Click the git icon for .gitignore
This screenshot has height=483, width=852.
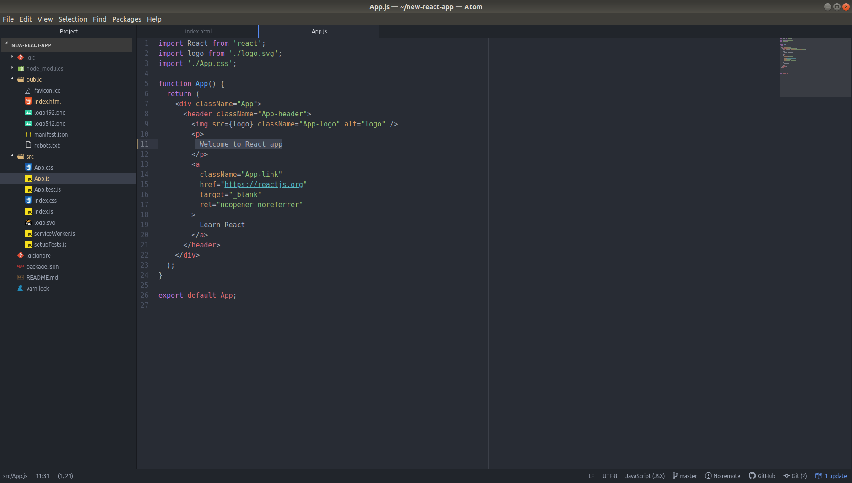point(21,255)
